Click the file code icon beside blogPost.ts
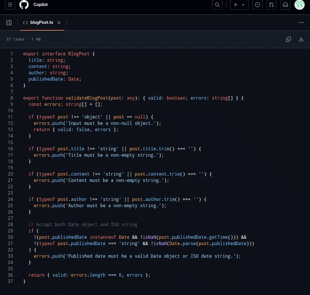Viewport: 310px width, 295px height. point(25,22)
